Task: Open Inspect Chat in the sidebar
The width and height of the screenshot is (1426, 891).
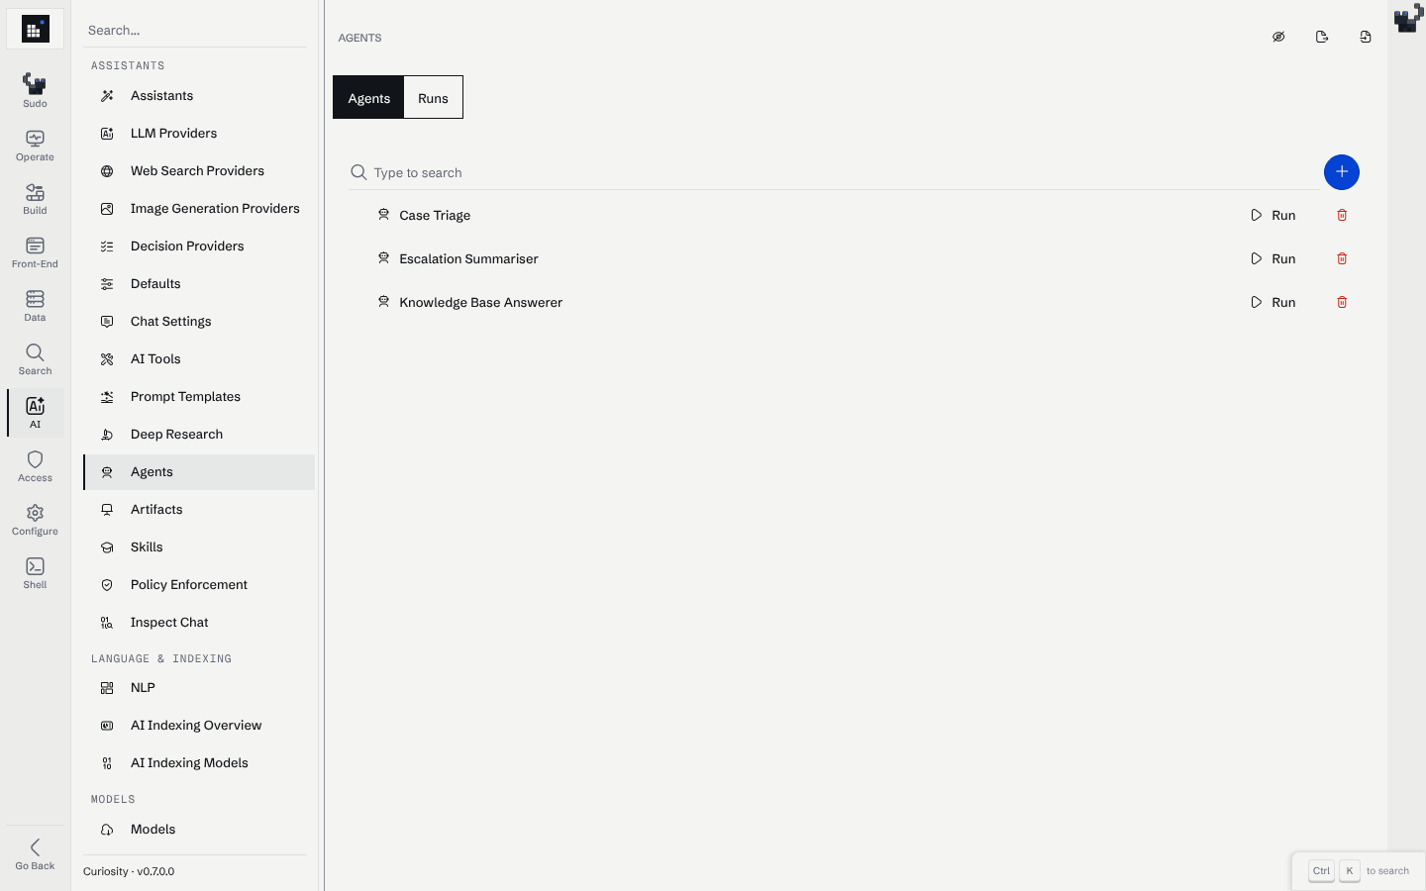Action: click(199, 623)
